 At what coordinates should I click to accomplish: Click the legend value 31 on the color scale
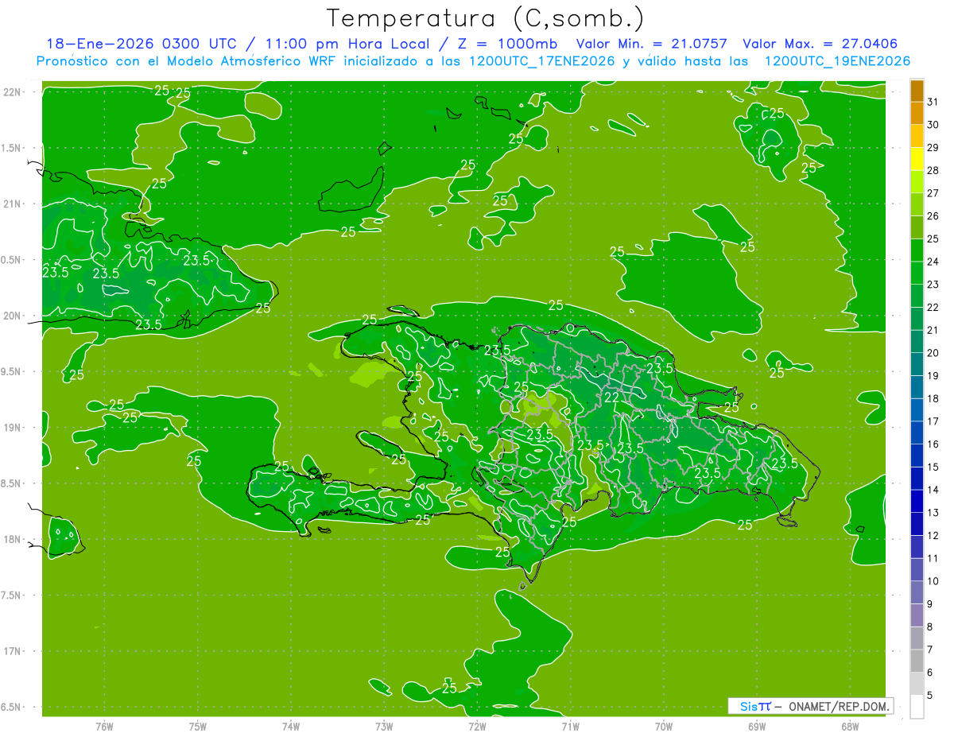933,102
